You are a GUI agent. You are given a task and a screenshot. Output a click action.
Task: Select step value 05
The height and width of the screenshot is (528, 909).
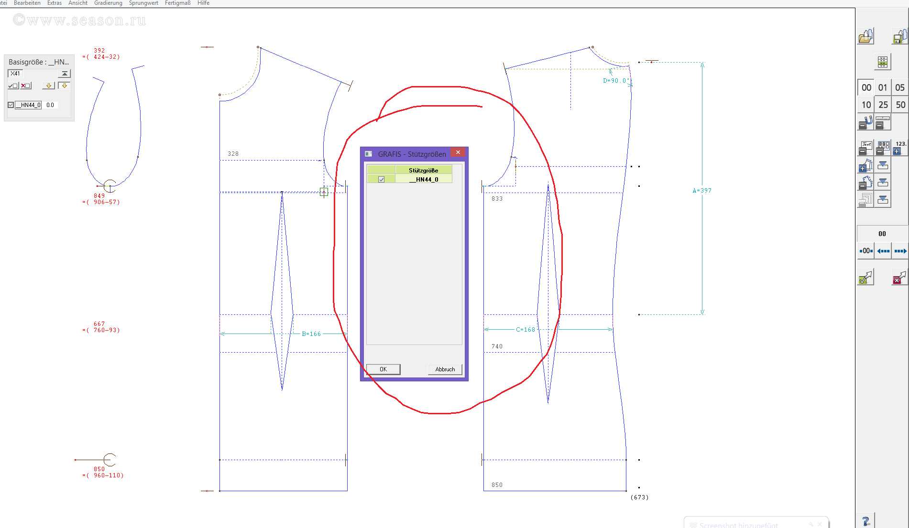tap(900, 87)
